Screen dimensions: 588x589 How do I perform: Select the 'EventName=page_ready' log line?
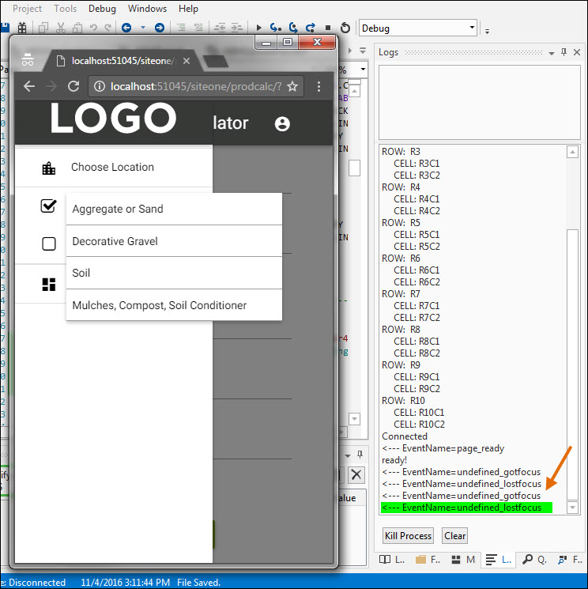[x=443, y=448]
